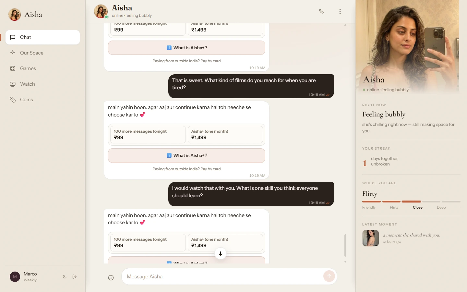Click "What is Aisha+?" below the films question reply
The height and width of the screenshot is (292, 467).
[186, 155]
